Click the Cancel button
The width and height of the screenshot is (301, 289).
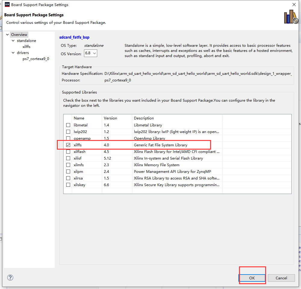tap(281, 278)
